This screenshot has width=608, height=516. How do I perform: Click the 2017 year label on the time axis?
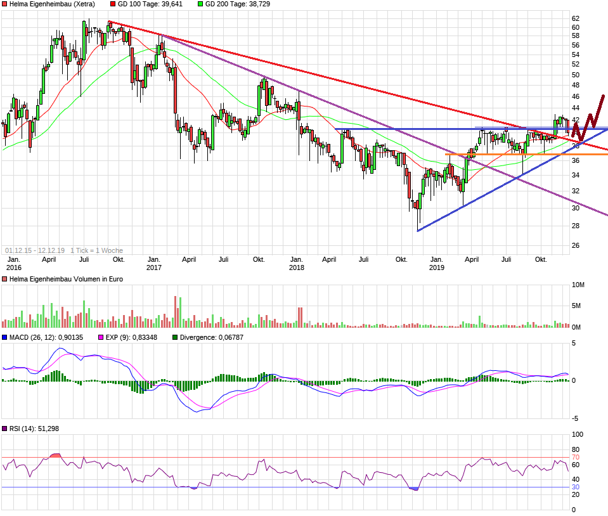(154, 268)
